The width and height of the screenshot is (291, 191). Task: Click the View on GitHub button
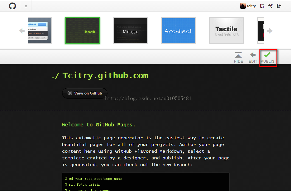pyautogui.click(x=85, y=93)
